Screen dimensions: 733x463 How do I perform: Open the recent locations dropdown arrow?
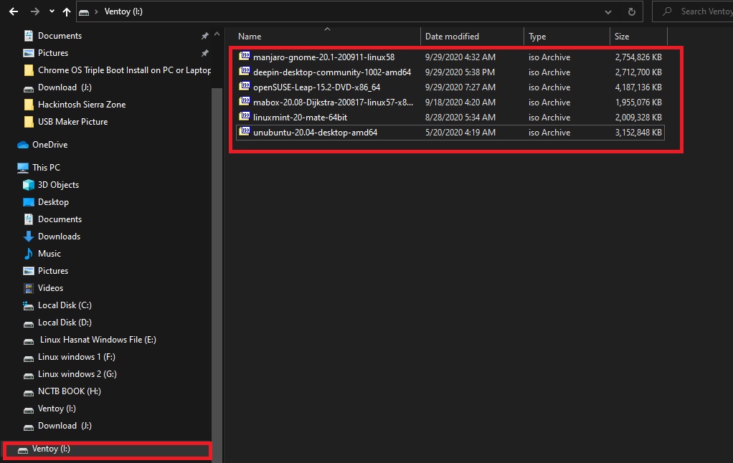coord(52,11)
